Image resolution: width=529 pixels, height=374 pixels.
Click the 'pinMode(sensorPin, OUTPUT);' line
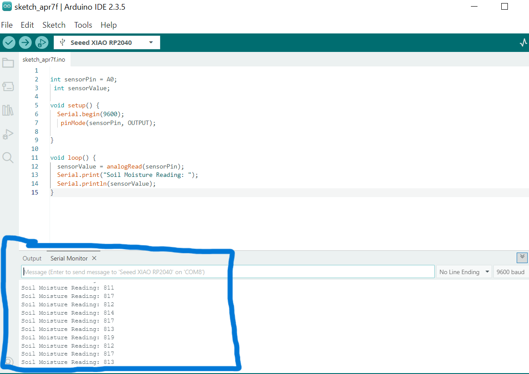click(x=108, y=123)
